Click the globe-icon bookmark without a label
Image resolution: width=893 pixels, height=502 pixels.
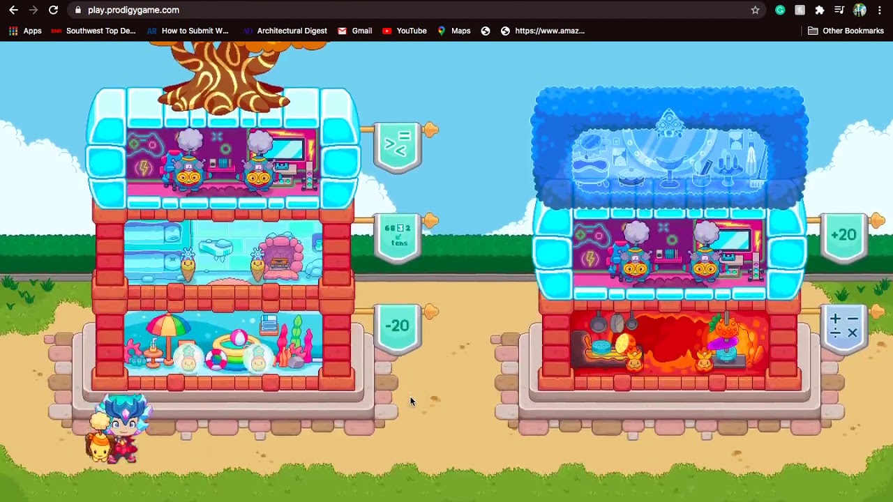[x=486, y=31]
